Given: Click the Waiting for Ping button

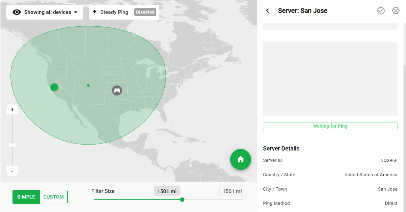Looking at the screenshot, I should coord(330,126).
